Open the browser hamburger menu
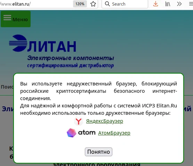This screenshot has height=166, width=193. pyautogui.click(x=191, y=4)
